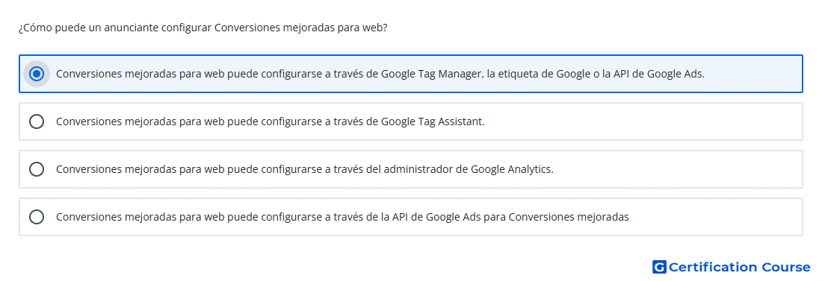Click the answer text mentioning Google Tag Assistant
The height and width of the screenshot is (281, 822).
271,121
